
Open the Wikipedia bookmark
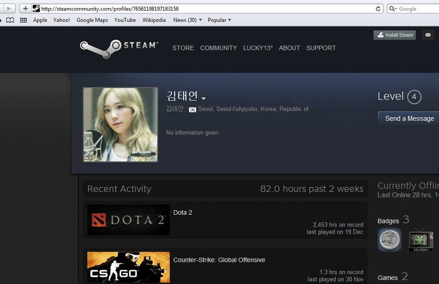click(x=154, y=20)
